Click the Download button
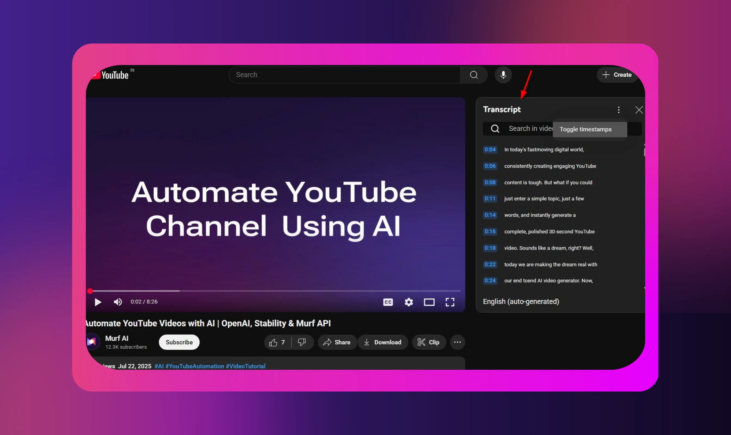Screen dimensions: 731x435 click(x=383, y=342)
